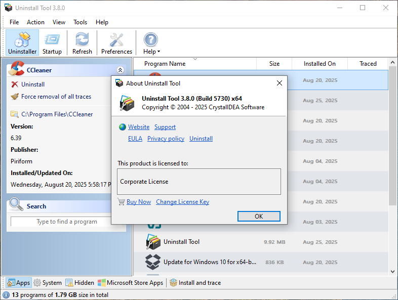398x300 pixels.
Task: Open the Help menu in menu bar
Action: [102, 22]
